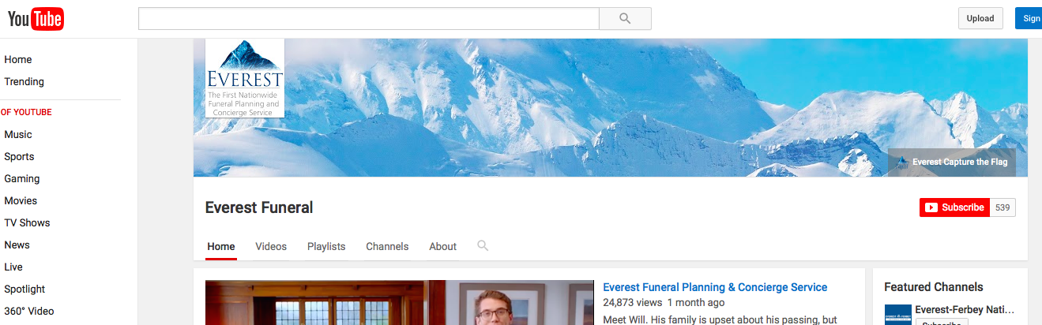Focus the YouTube search field
The height and width of the screenshot is (325, 1042).
[368, 18]
